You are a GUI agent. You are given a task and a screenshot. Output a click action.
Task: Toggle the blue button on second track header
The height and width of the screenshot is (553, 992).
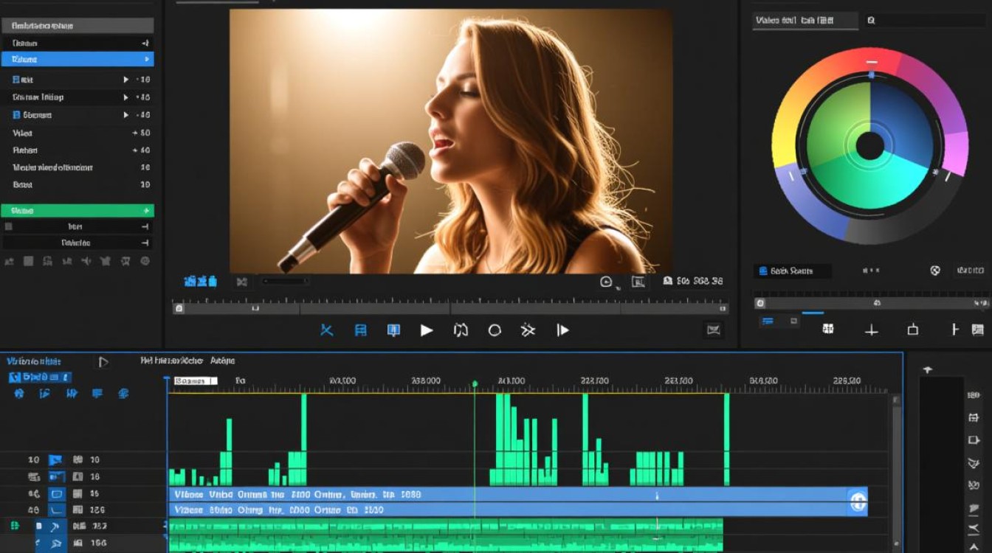point(56,477)
